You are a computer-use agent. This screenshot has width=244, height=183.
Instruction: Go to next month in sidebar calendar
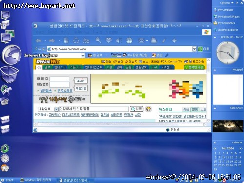[x=241, y=148]
